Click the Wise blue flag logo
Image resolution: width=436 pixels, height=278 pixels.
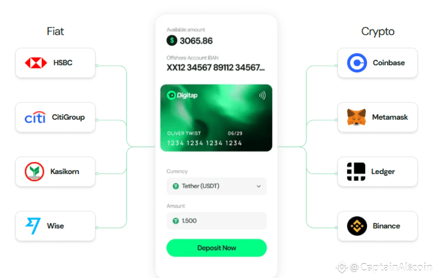33,226
